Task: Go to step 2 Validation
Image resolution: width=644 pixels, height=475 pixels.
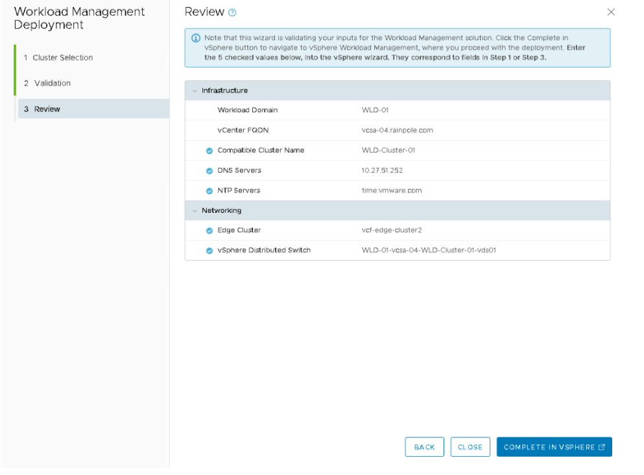Action: [x=47, y=83]
